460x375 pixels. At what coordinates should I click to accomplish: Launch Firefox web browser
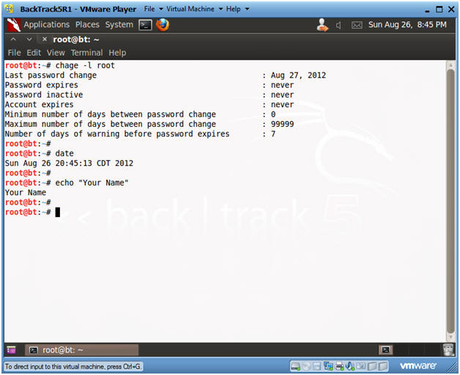(x=163, y=25)
